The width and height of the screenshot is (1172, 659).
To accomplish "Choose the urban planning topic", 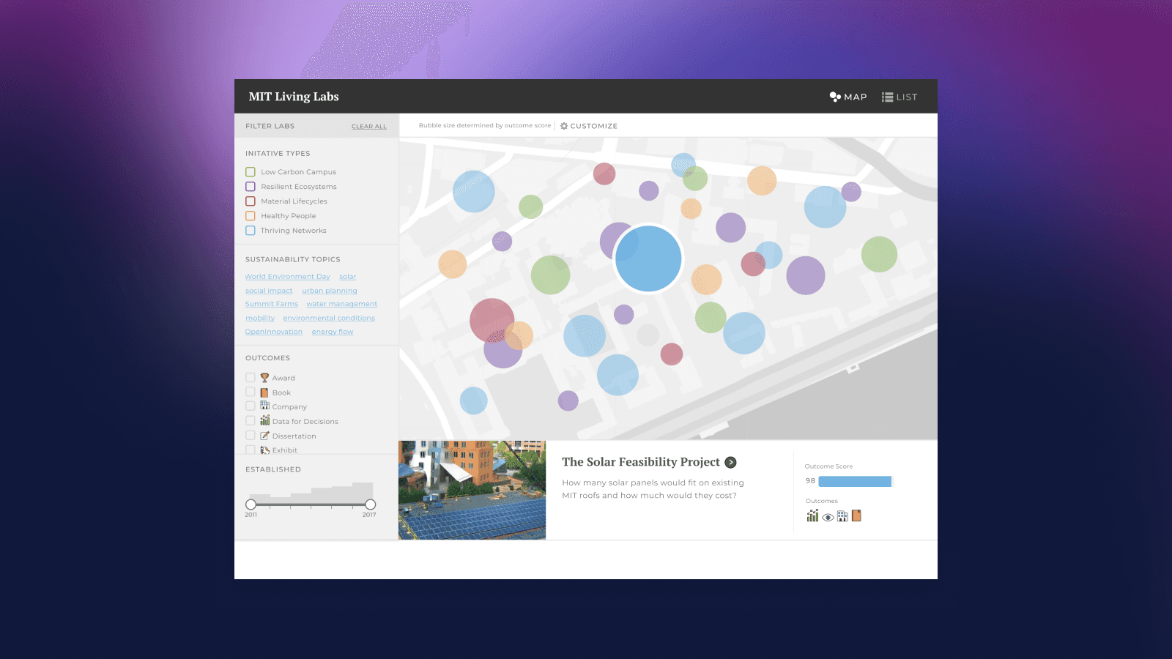I will tap(330, 291).
